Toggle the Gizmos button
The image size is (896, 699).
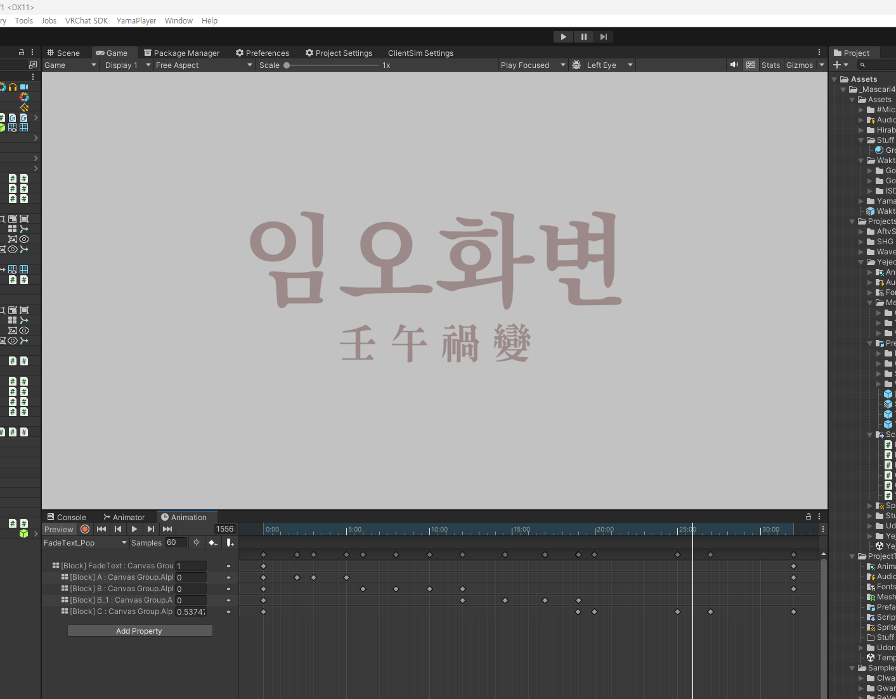coord(799,65)
